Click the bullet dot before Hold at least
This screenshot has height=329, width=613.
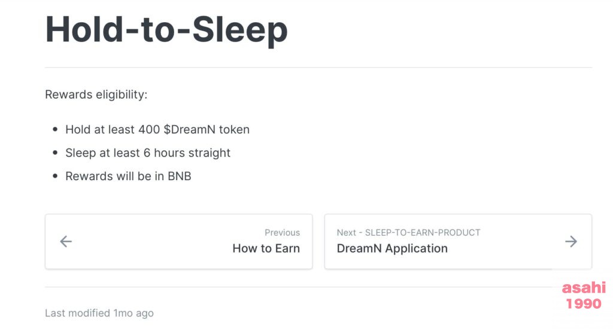[x=55, y=129]
